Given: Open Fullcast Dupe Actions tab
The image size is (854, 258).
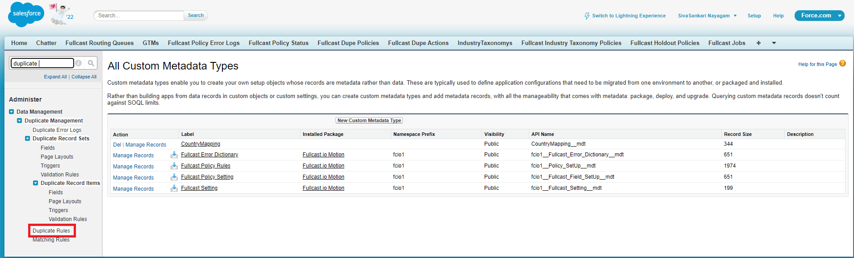Looking at the screenshot, I should coord(419,43).
